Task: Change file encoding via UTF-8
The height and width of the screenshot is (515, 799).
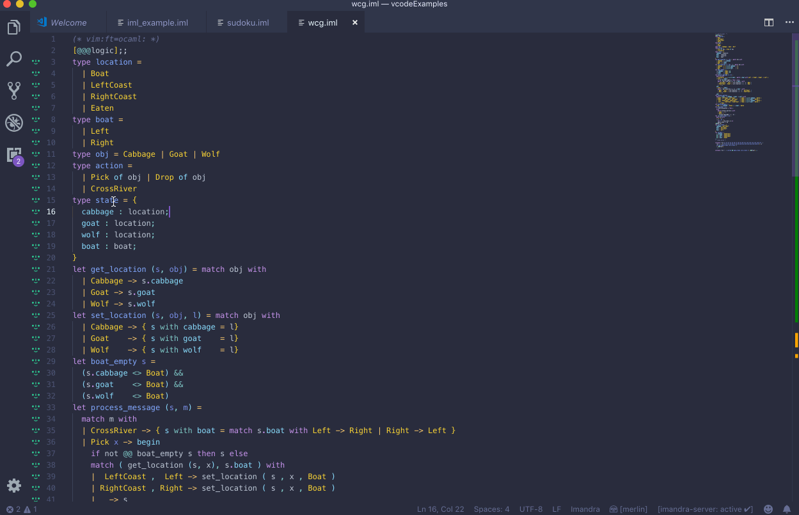Action: pos(531,509)
